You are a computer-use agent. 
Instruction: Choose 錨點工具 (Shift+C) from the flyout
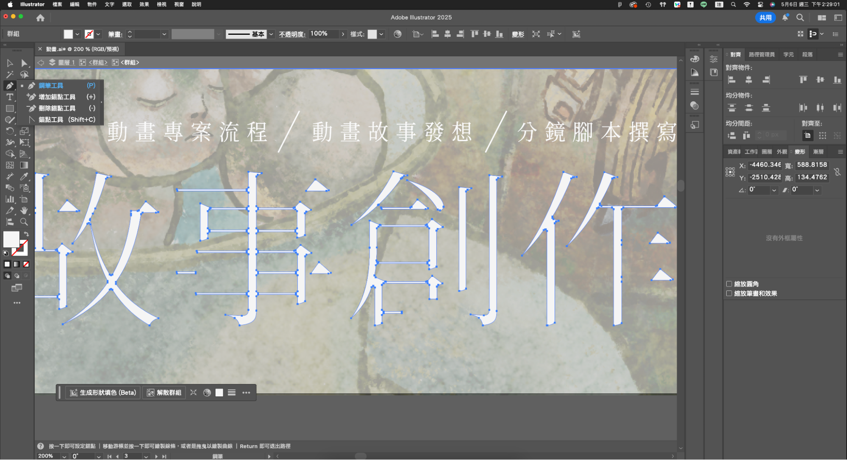[x=61, y=120]
